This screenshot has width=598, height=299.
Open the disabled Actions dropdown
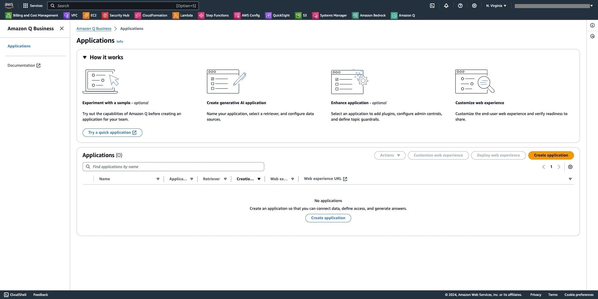coord(390,155)
